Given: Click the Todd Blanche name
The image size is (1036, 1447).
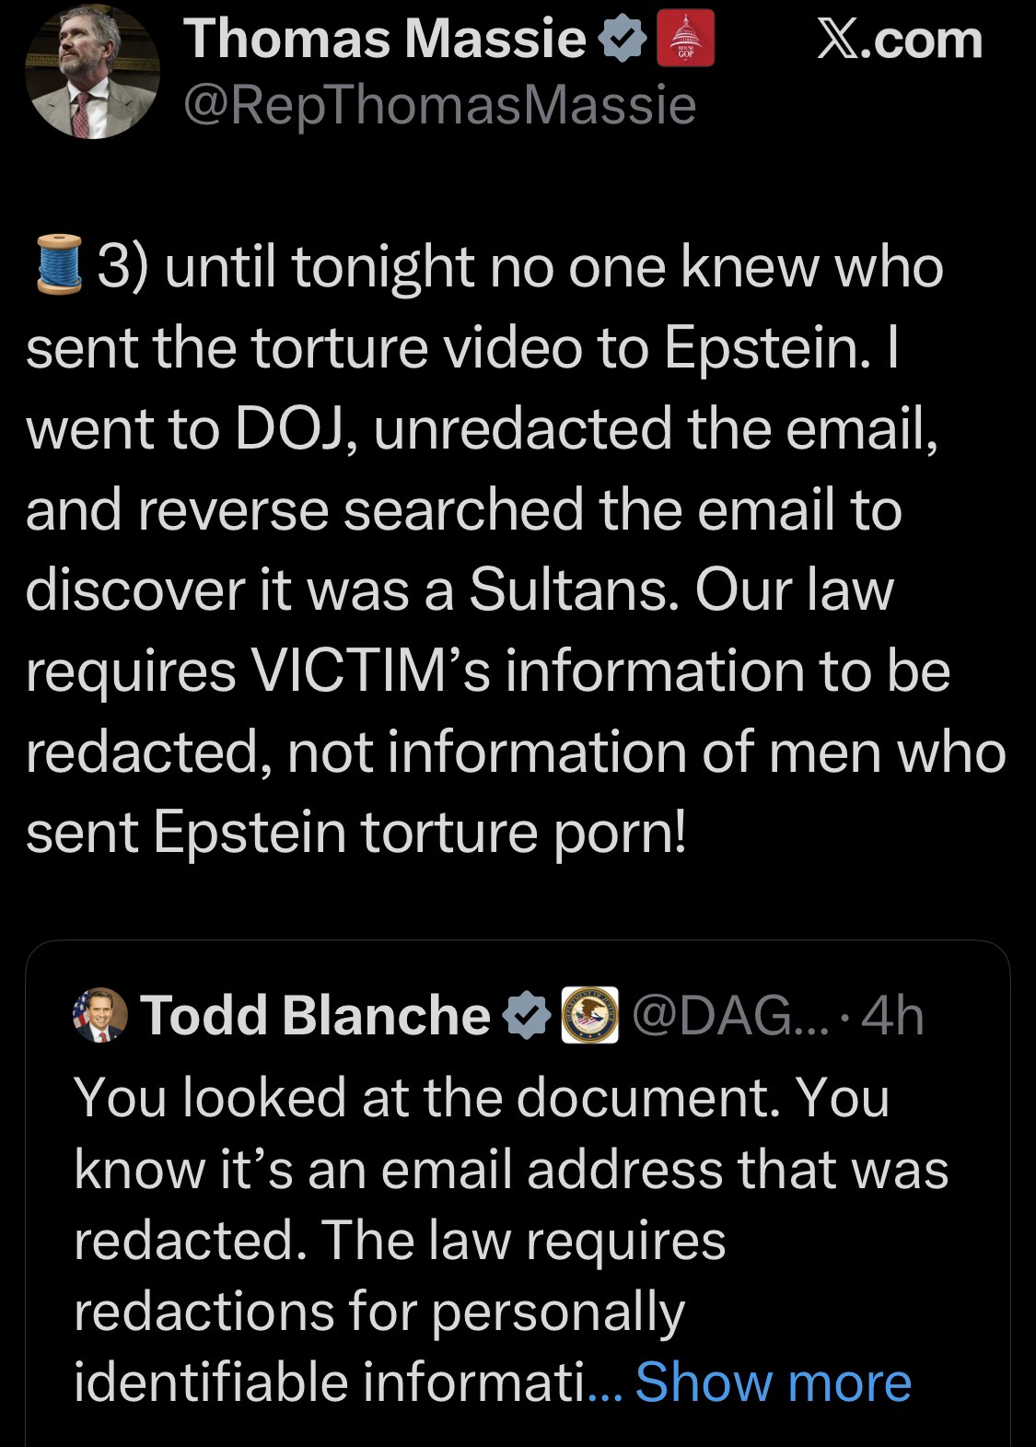Looking at the screenshot, I should tap(315, 1015).
